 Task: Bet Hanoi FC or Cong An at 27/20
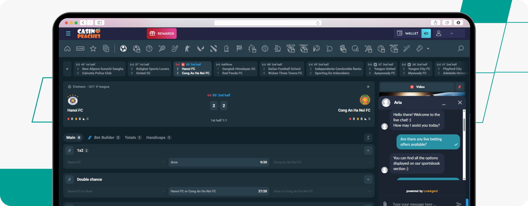tap(219, 191)
